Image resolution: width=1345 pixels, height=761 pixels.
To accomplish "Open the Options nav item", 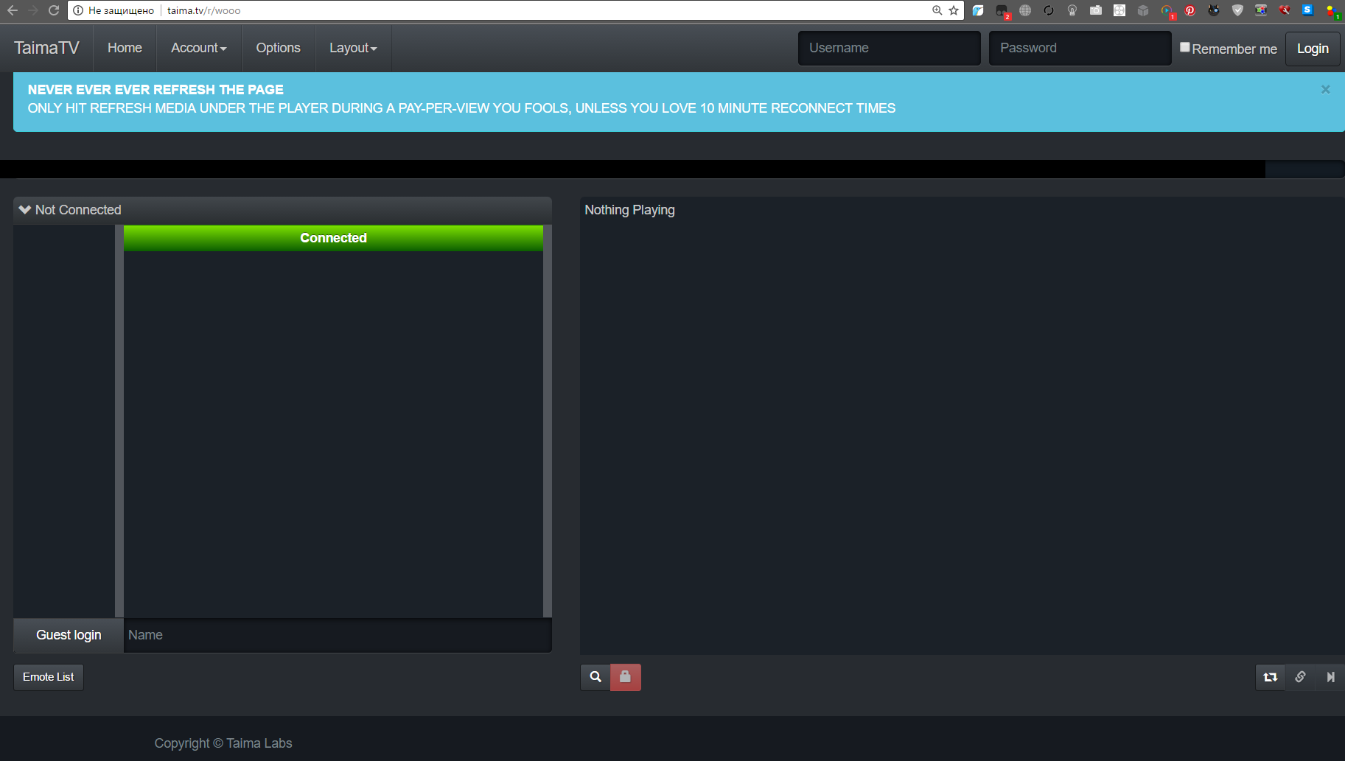I will pos(278,48).
